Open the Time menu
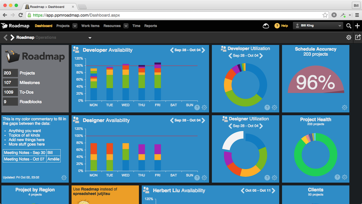 pyautogui.click(x=136, y=26)
